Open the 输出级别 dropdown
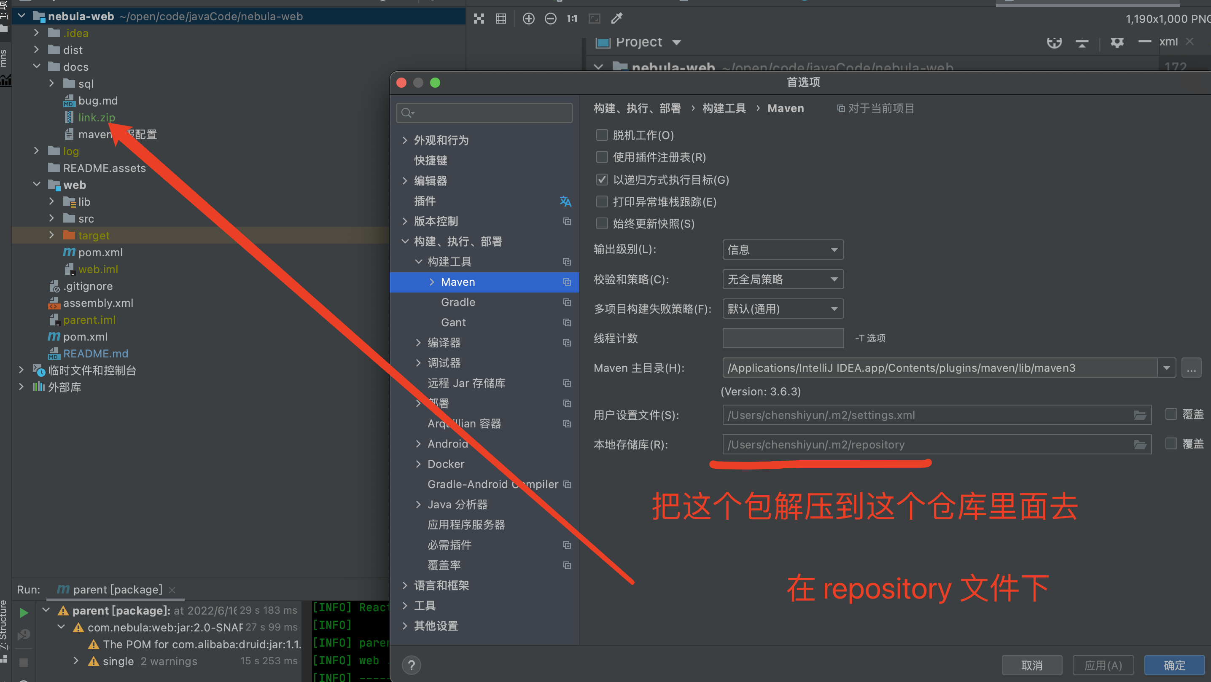 tap(783, 250)
